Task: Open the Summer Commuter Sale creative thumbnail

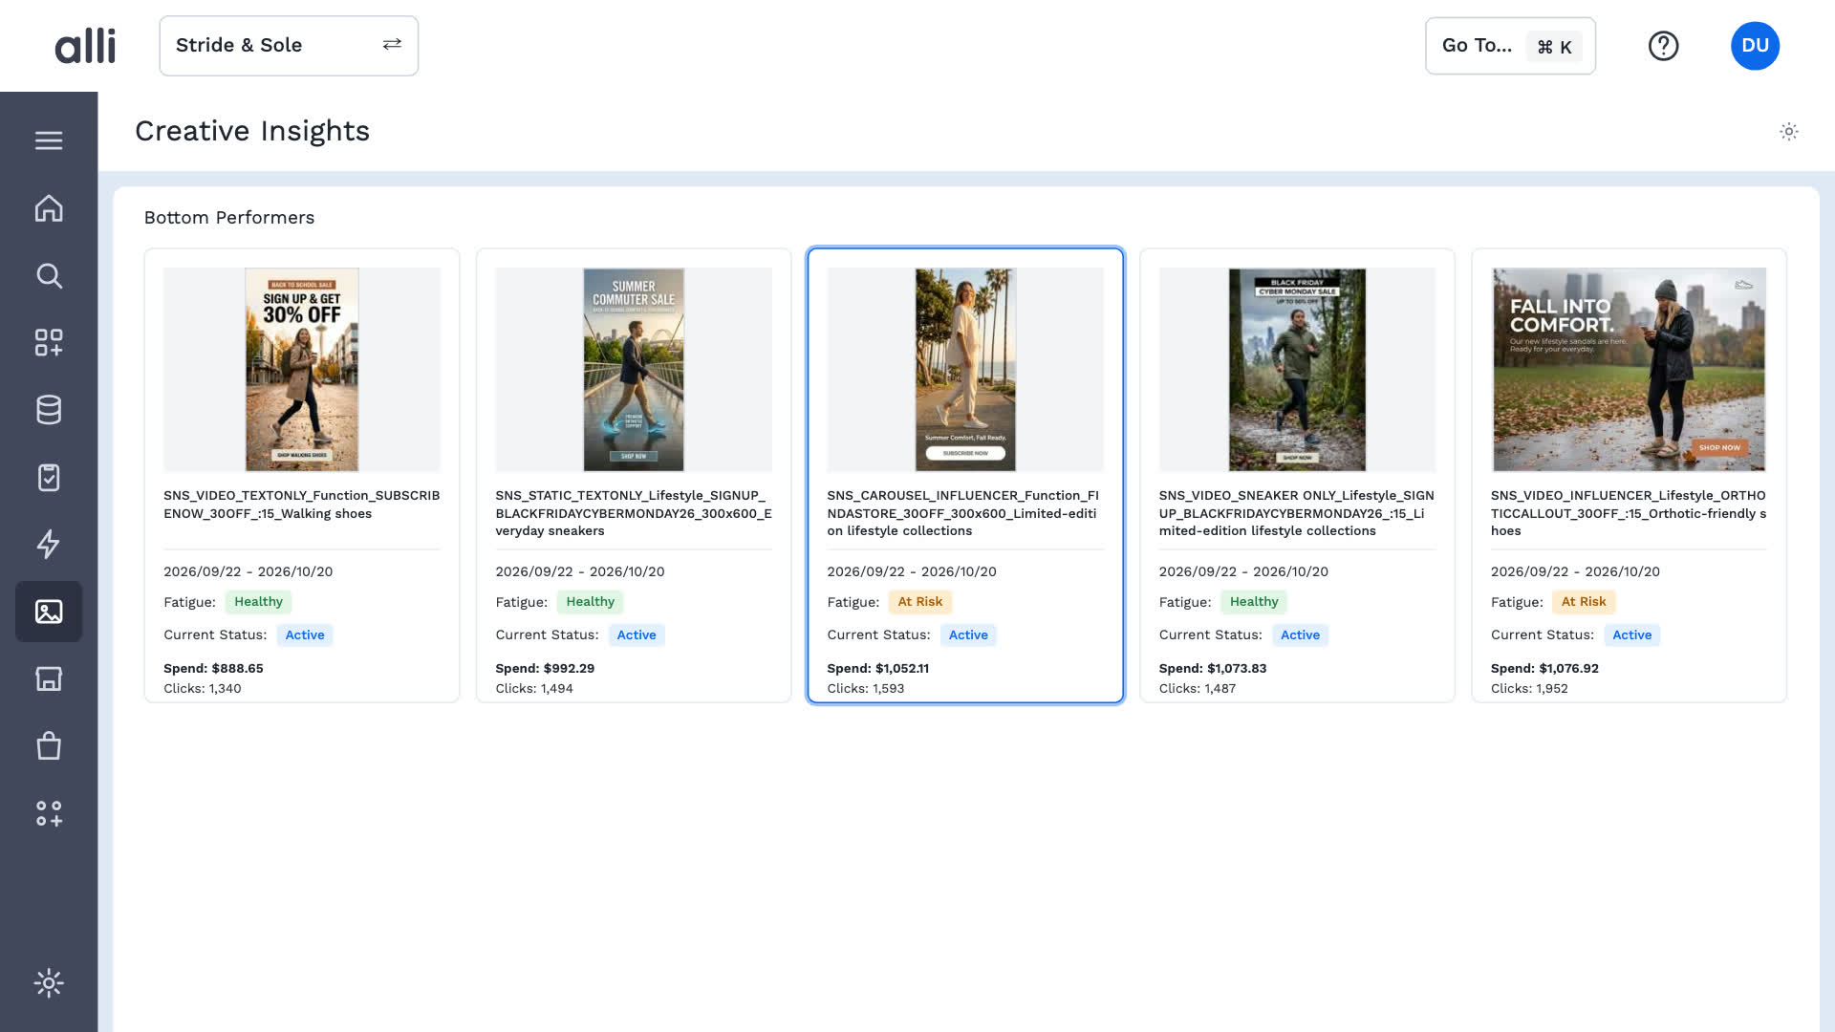Action: [634, 370]
